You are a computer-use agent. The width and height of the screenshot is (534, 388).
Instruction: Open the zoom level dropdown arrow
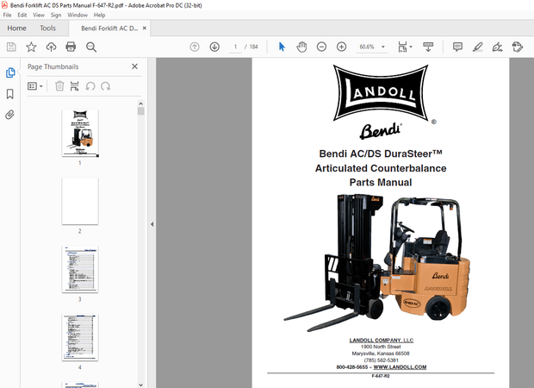(383, 47)
